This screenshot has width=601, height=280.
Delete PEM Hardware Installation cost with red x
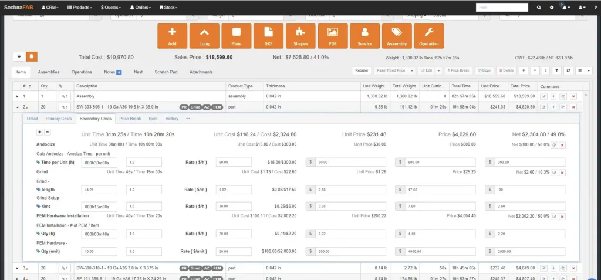pos(562,217)
